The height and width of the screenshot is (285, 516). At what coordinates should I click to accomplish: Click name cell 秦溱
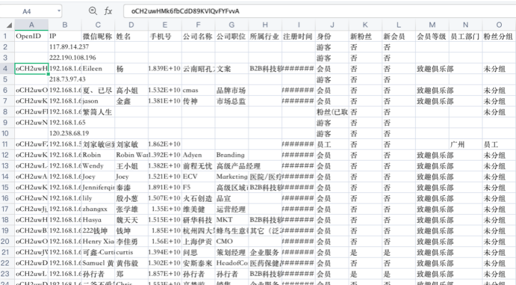132,187
